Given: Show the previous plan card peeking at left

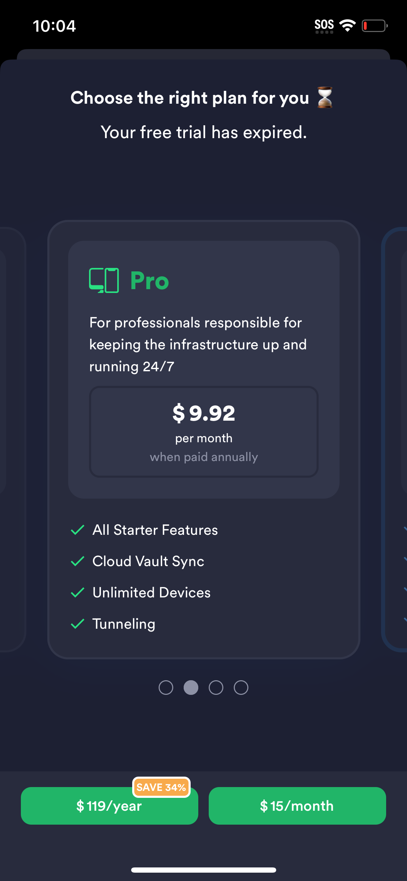Looking at the screenshot, I should [x=13, y=438].
